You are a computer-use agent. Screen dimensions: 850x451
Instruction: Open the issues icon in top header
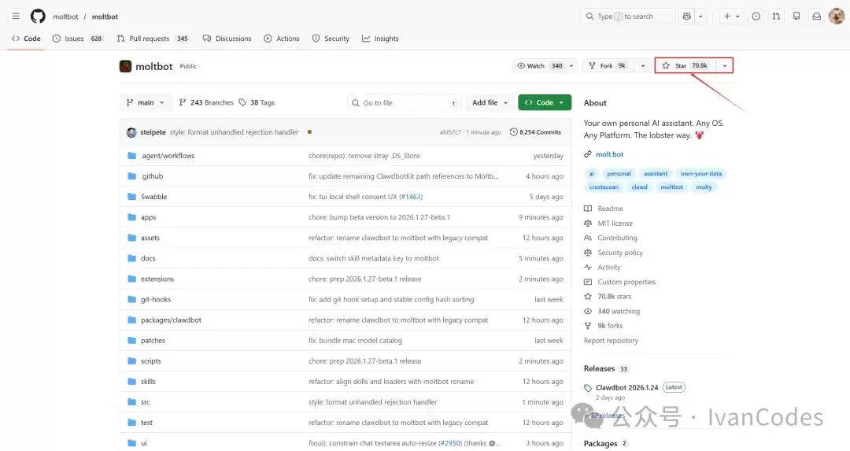[756, 17]
